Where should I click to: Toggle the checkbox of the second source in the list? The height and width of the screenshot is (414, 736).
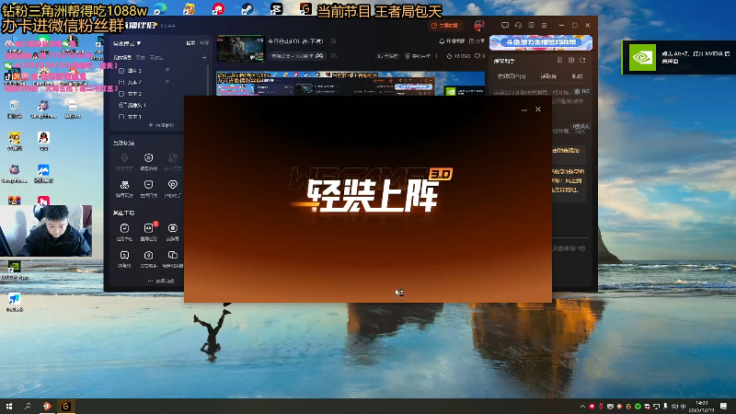121,82
